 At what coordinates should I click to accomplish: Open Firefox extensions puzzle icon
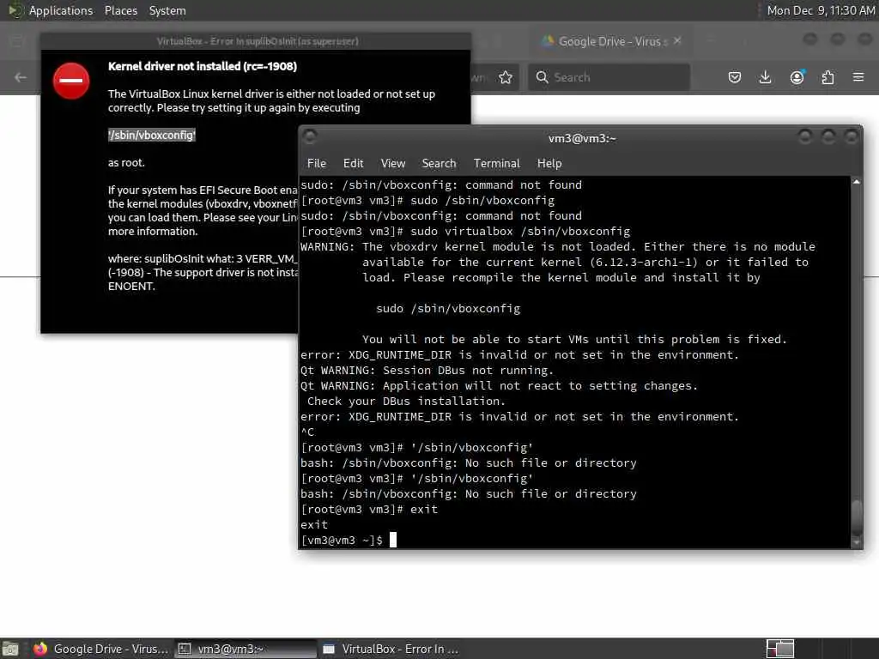(827, 77)
